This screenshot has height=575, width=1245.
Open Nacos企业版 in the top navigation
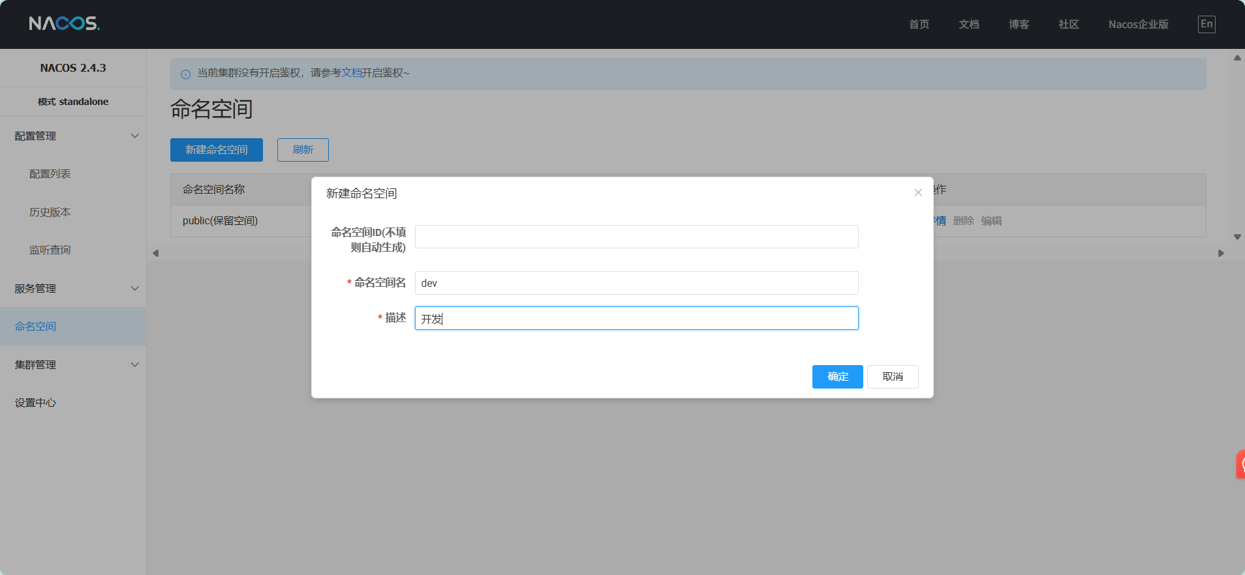click(1138, 24)
